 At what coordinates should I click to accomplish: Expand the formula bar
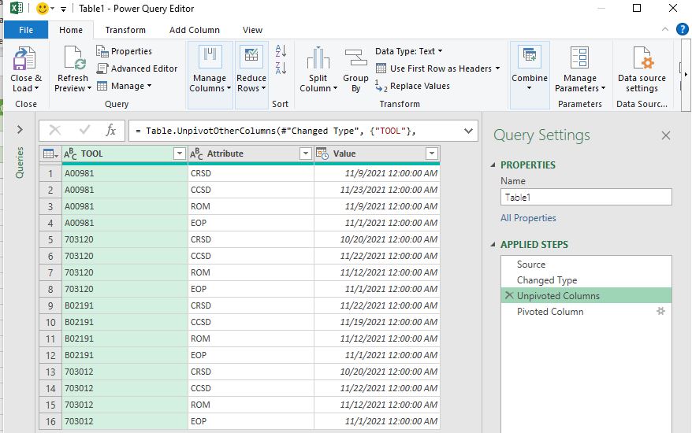coord(468,131)
